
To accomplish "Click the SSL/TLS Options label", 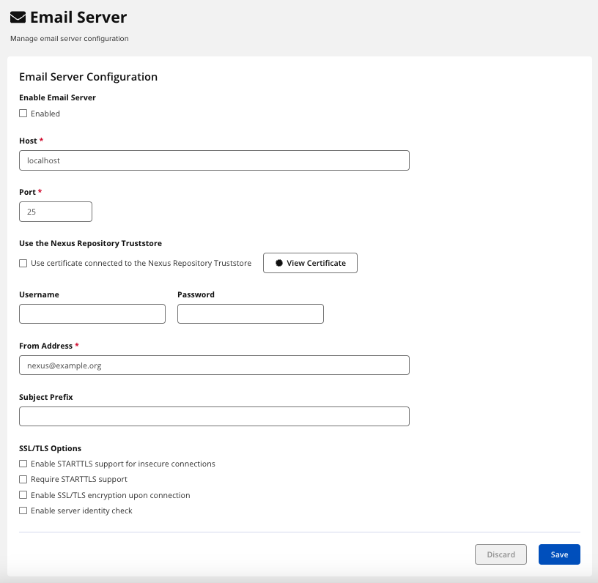I will (50, 448).
